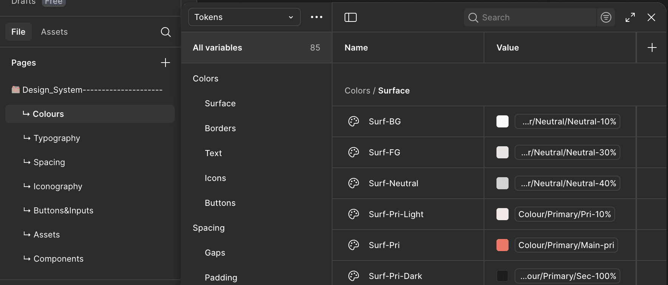668x285 pixels.
Task: Expand the variables window to full size
Action: pos(630,17)
